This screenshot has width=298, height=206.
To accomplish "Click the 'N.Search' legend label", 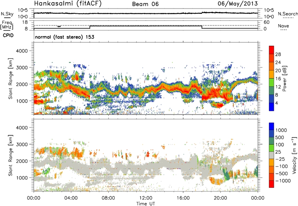I will pos(288,14).
